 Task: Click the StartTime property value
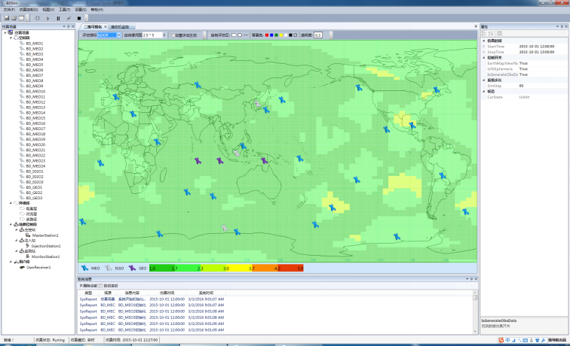(537, 47)
